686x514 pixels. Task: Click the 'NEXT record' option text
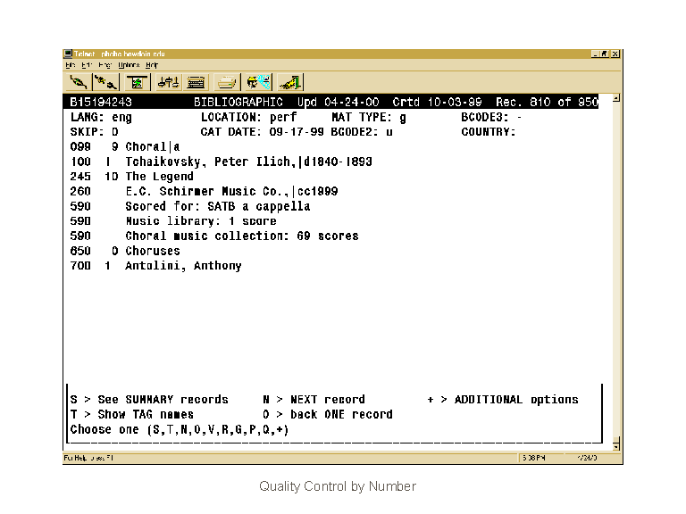(x=327, y=400)
